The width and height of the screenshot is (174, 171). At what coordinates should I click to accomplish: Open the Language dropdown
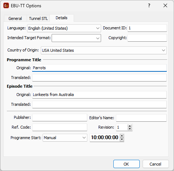64,28
